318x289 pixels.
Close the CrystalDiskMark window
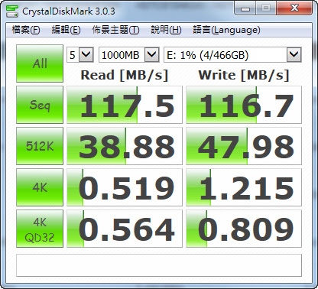(294, 8)
